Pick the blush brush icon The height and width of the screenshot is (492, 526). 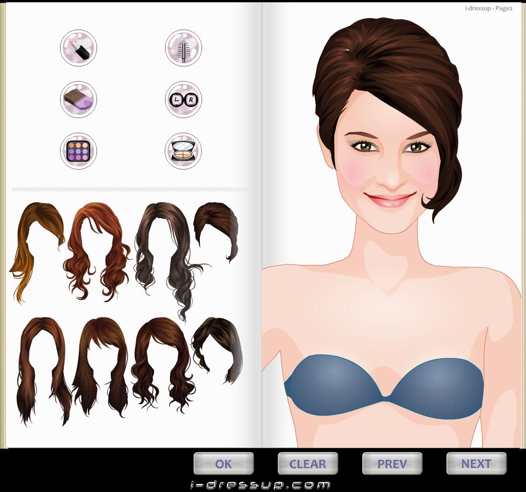(78, 99)
